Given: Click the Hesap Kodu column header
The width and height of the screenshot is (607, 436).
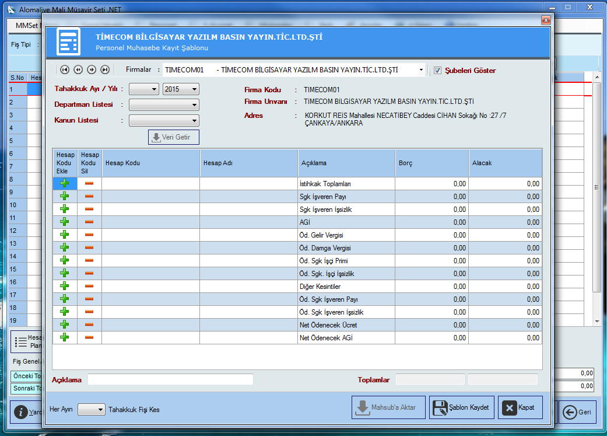Looking at the screenshot, I should (x=151, y=163).
